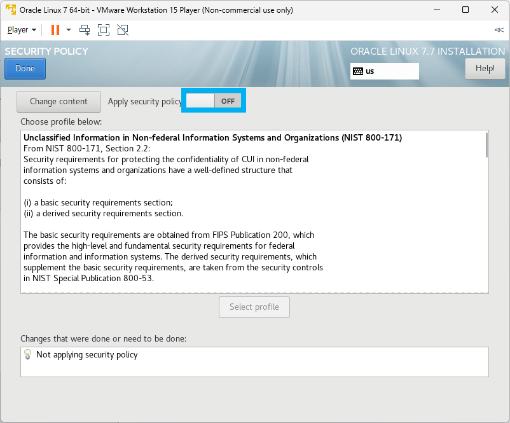Click the keyboard icon beside us
This screenshot has height=423, width=510.
(x=358, y=71)
